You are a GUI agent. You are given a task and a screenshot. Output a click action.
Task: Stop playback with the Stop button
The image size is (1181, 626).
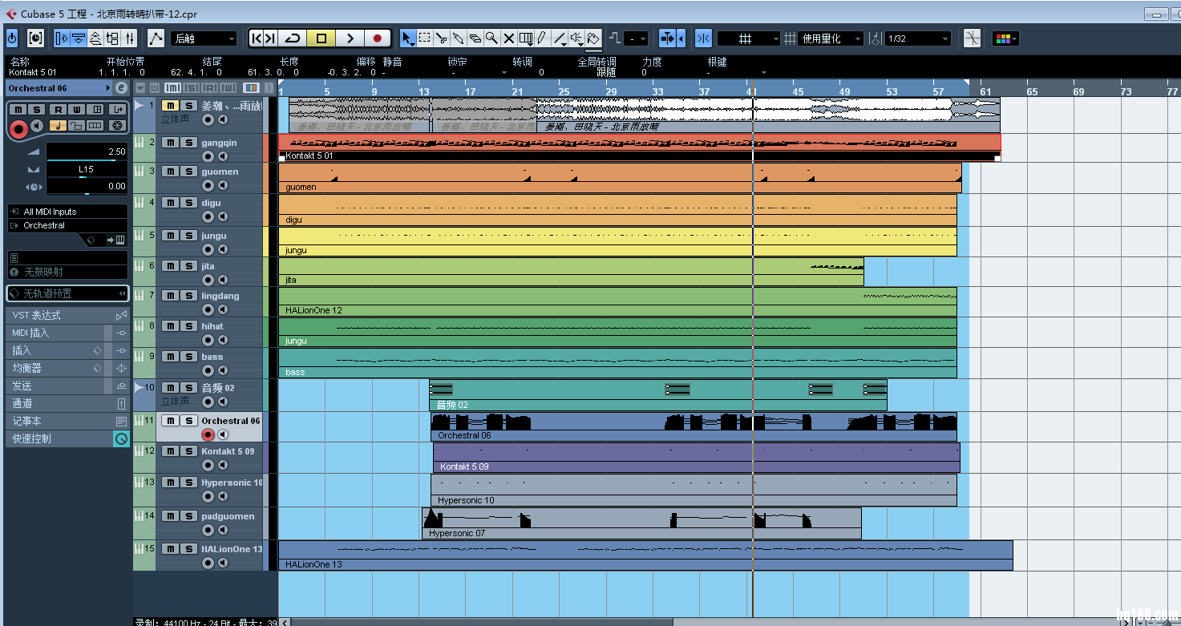tap(321, 38)
